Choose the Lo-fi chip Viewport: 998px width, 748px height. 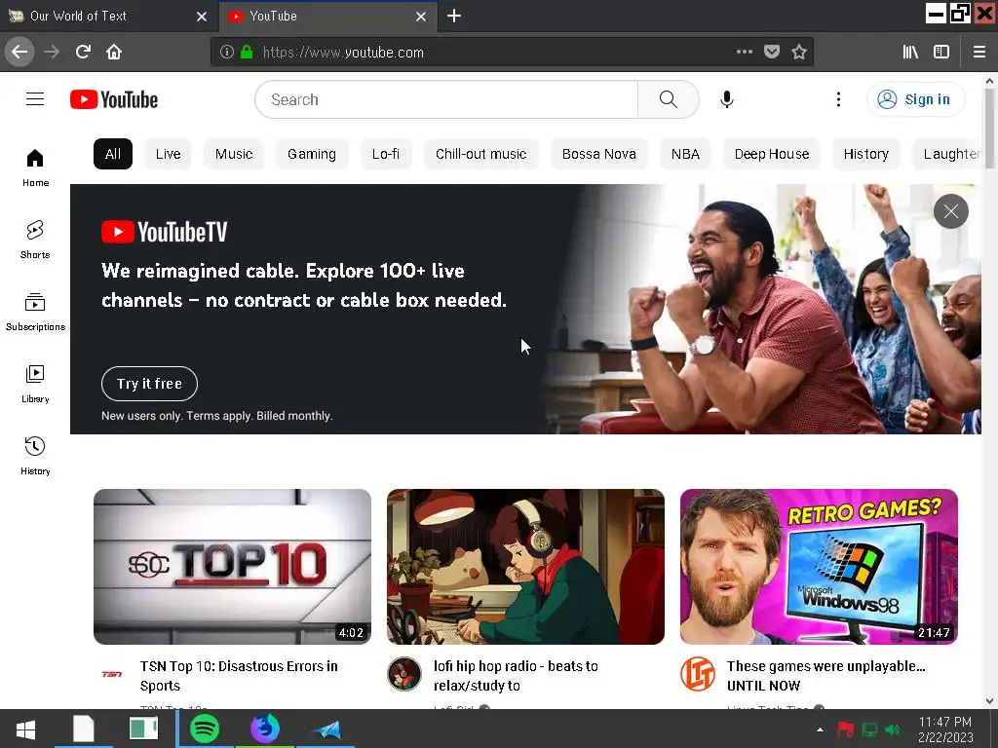386,154
